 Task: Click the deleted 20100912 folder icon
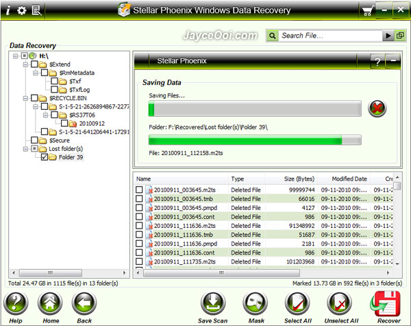pyautogui.click(x=73, y=124)
